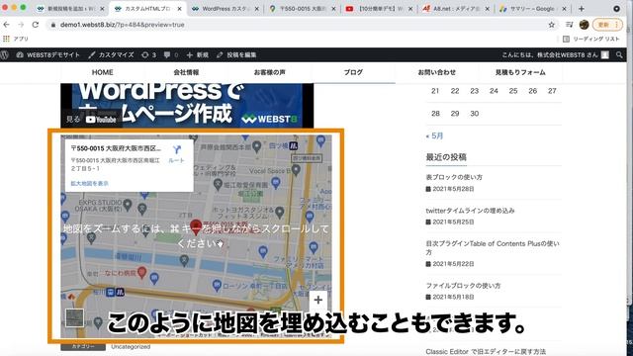Open a new browser tab with plus
Image resolution: width=633 pixels, height=356 pixels.
(582, 9)
